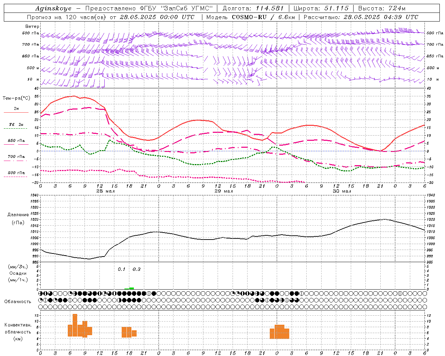
Task: Select the computed time Рассчитано: 28.05.2025 04:39 UTC
Action: 361,17
